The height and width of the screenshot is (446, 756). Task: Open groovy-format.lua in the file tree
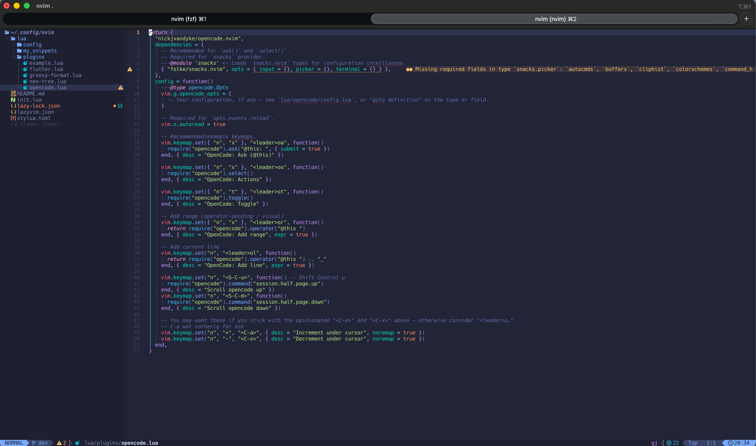(55, 75)
